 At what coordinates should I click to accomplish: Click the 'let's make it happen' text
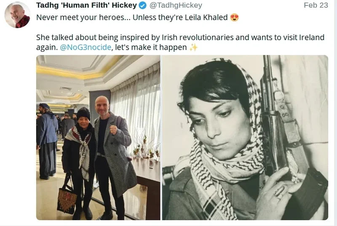click(x=151, y=47)
